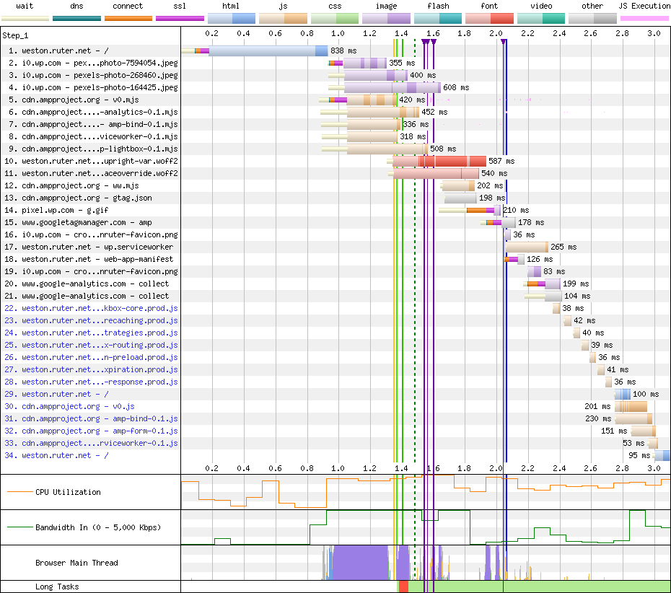The image size is (671, 593).
Task: Select the Step_1 label
Action: point(16,35)
